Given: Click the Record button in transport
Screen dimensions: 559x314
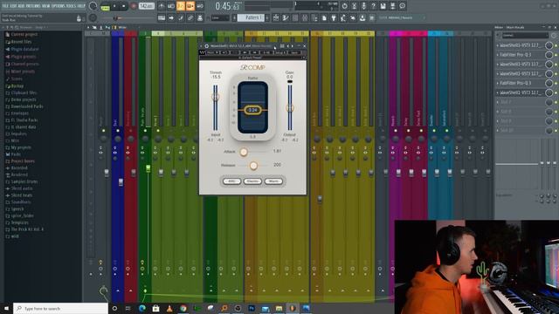Looking at the screenshot, I should pyautogui.click(x=134, y=6).
